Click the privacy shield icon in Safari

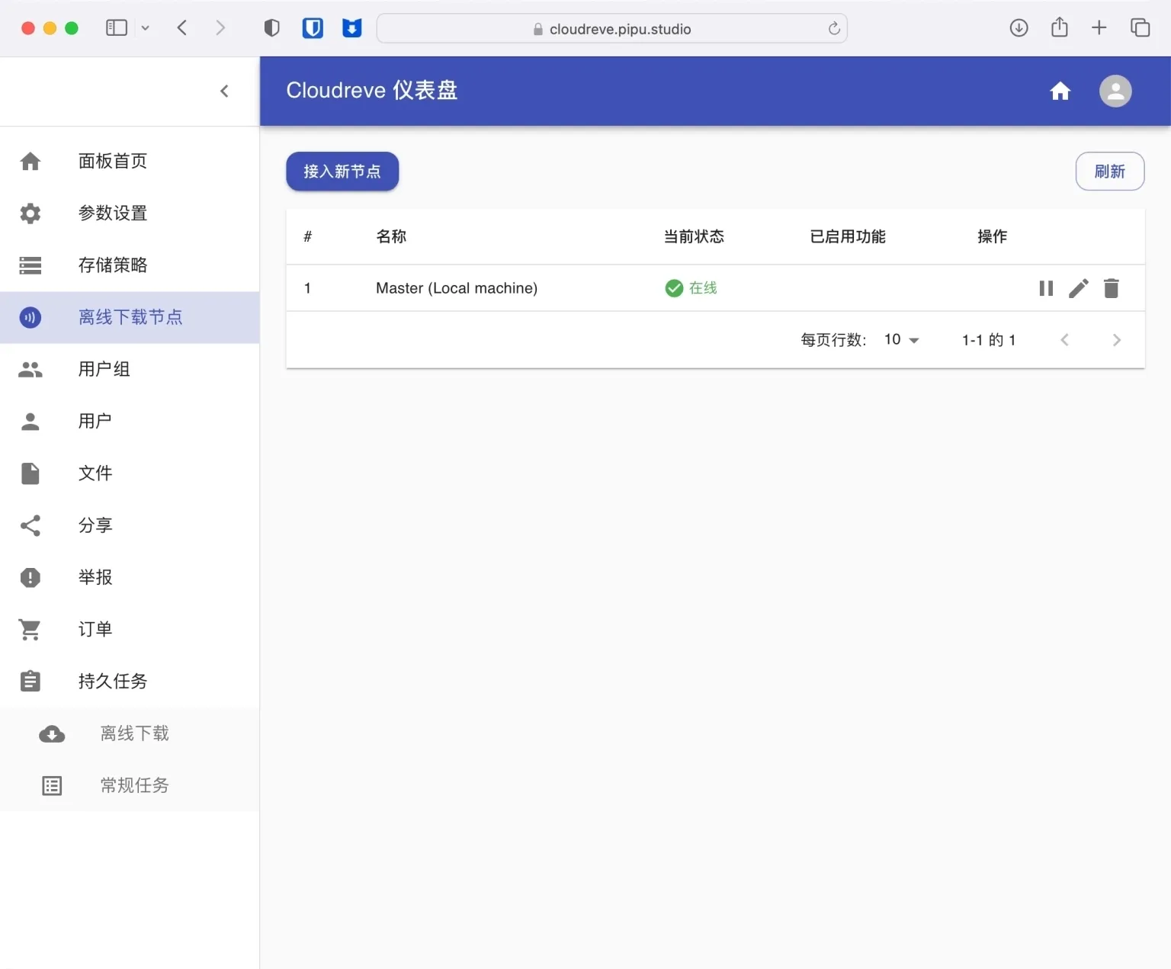(x=271, y=28)
